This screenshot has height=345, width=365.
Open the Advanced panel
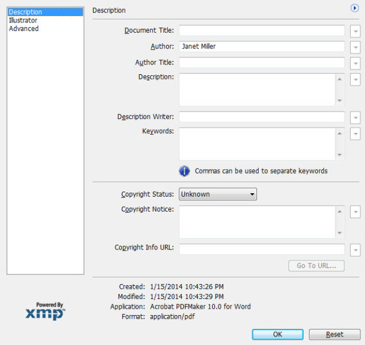pyautogui.click(x=24, y=28)
